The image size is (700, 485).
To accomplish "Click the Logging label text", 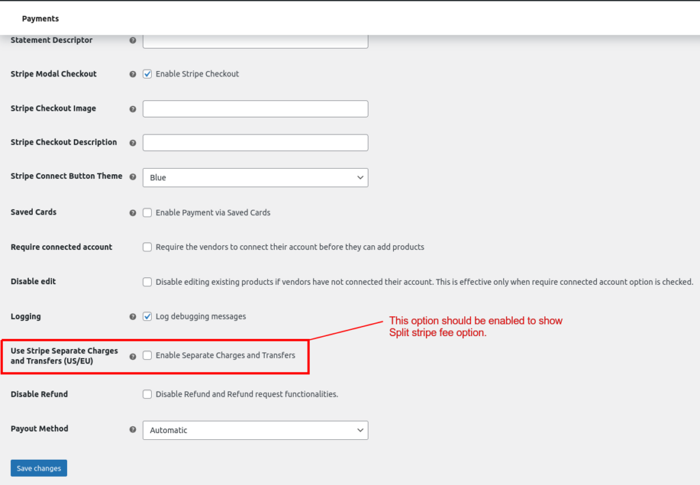I will (x=25, y=316).
